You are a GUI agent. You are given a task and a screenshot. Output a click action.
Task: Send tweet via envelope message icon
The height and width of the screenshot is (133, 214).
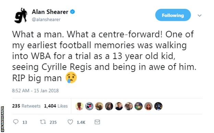pos(97,122)
